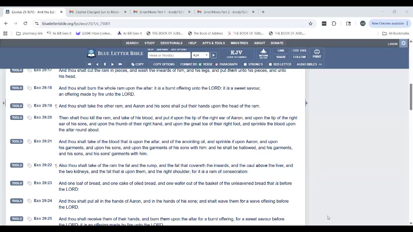The width and height of the screenshot is (413, 232).
Task: Go back in browser history
Action: (6, 24)
